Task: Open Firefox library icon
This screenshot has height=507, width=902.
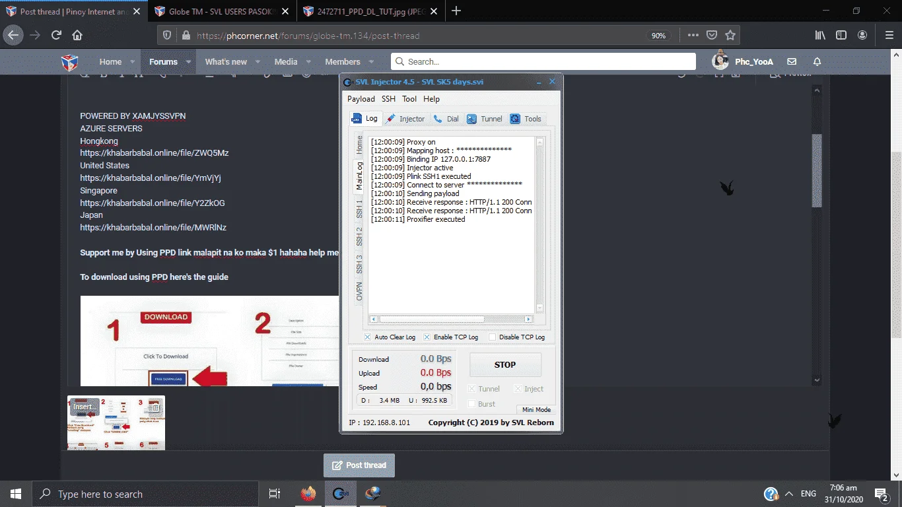Action: click(x=820, y=36)
